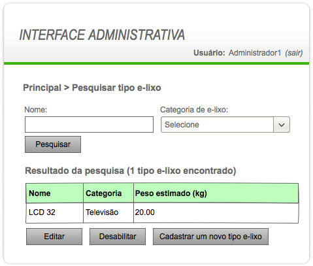Click the Categoria de e-lixo label

point(194,110)
